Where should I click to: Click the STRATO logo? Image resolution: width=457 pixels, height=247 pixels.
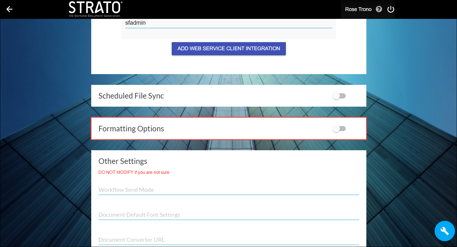[x=95, y=7]
